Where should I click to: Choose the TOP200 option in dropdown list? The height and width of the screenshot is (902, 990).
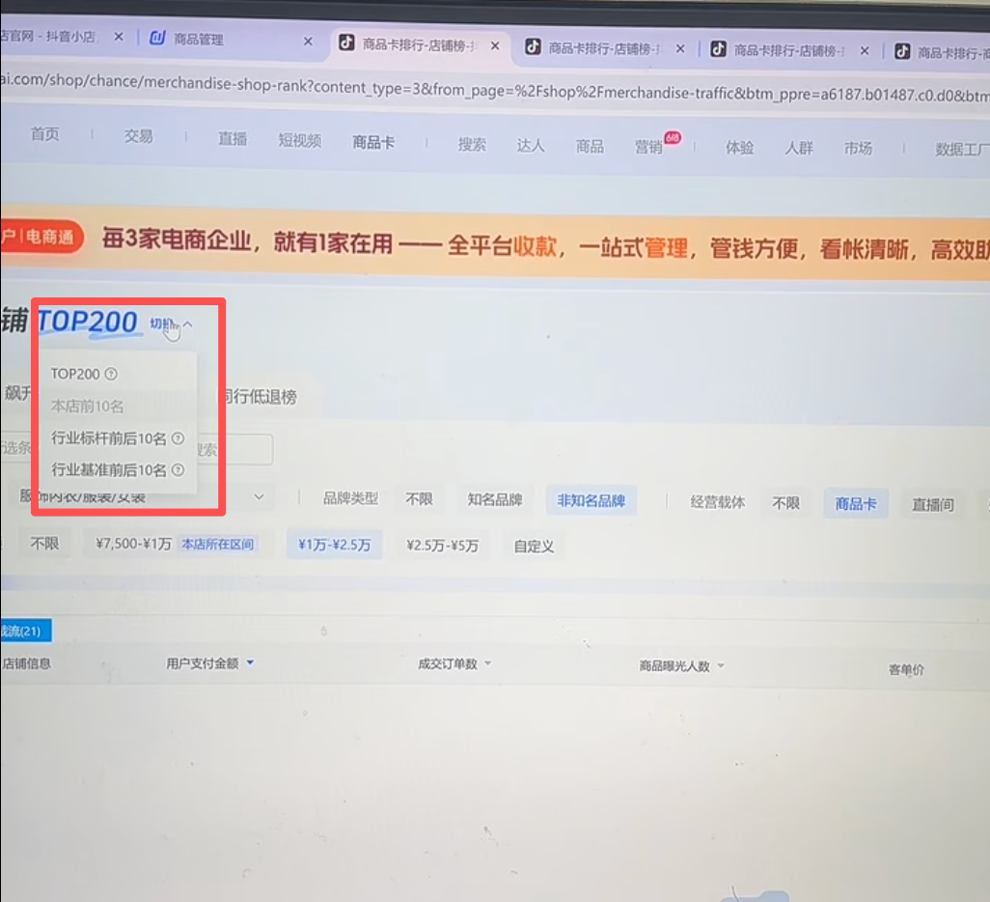point(75,374)
